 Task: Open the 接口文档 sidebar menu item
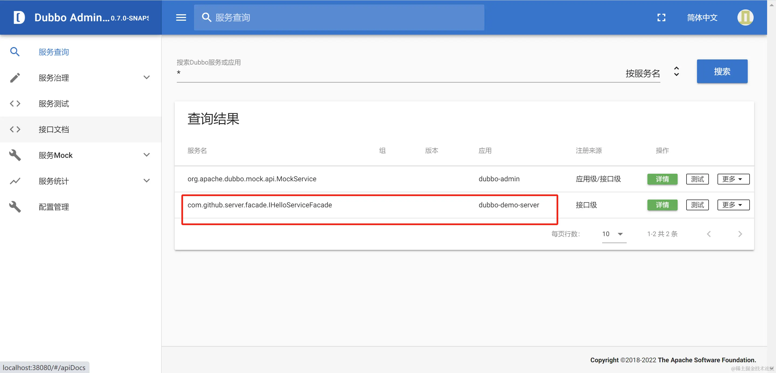(54, 129)
